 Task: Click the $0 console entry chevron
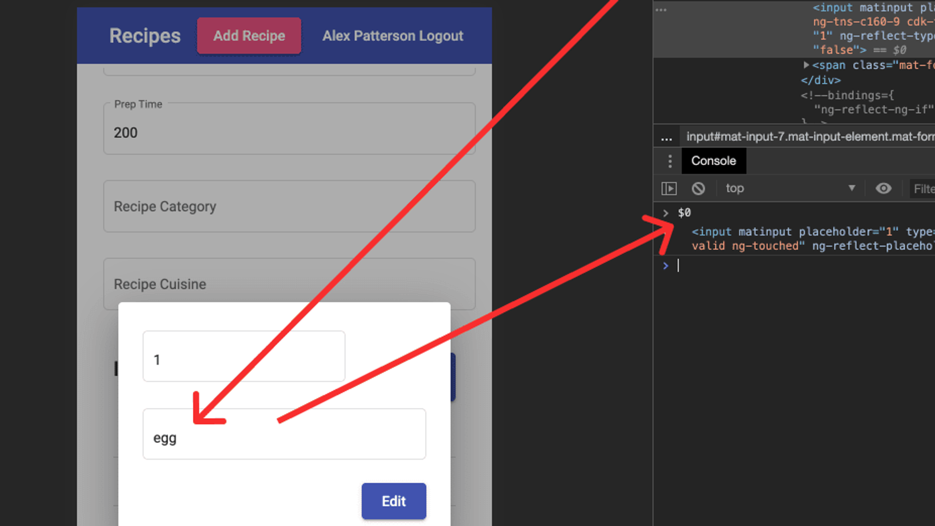point(666,213)
